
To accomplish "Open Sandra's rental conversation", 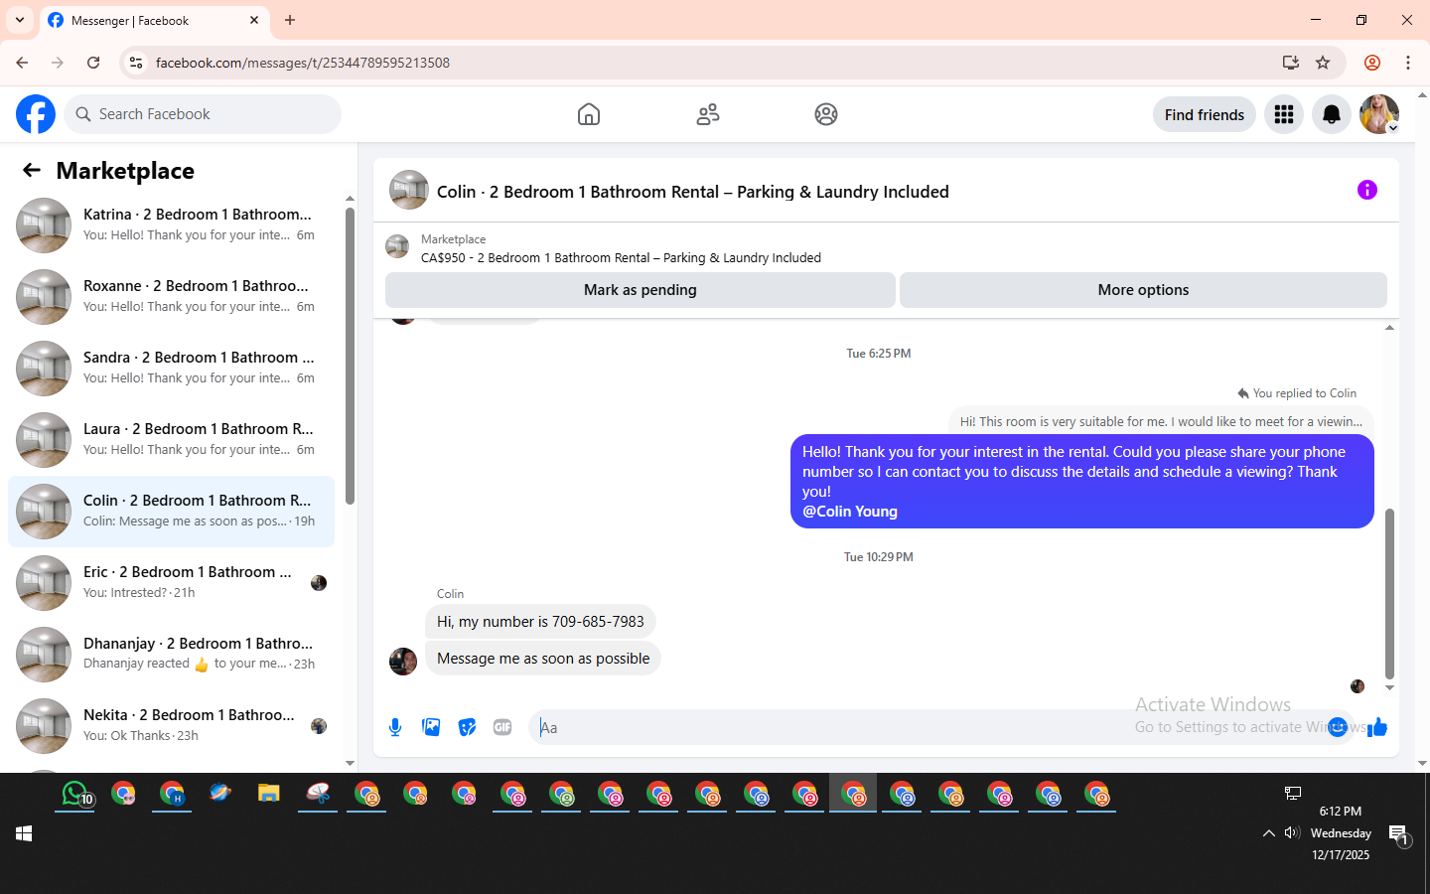I will (x=171, y=368).
